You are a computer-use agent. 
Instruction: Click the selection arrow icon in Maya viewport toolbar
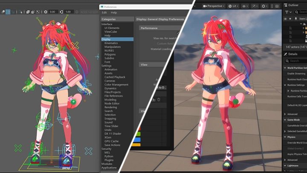coord(20,12)
